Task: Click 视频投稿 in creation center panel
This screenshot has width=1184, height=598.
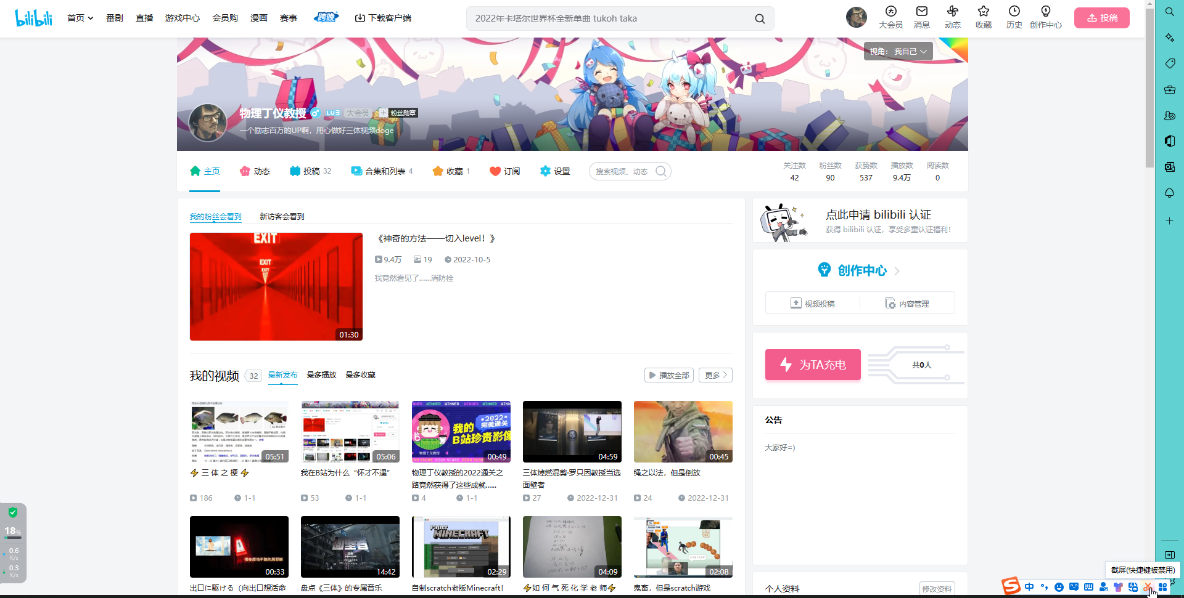Action: tap(813, 304)
